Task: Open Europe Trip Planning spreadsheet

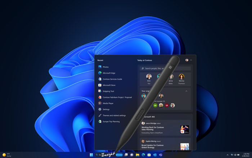Action: [109, 122]
